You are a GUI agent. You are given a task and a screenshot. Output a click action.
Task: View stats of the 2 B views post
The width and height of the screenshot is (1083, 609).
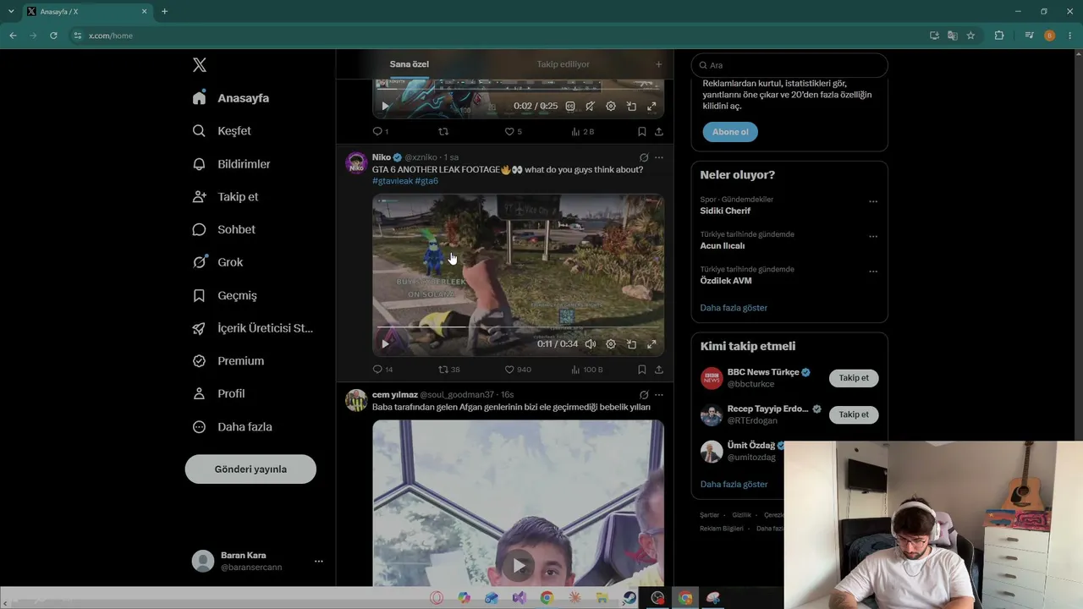tap(582, 132)
